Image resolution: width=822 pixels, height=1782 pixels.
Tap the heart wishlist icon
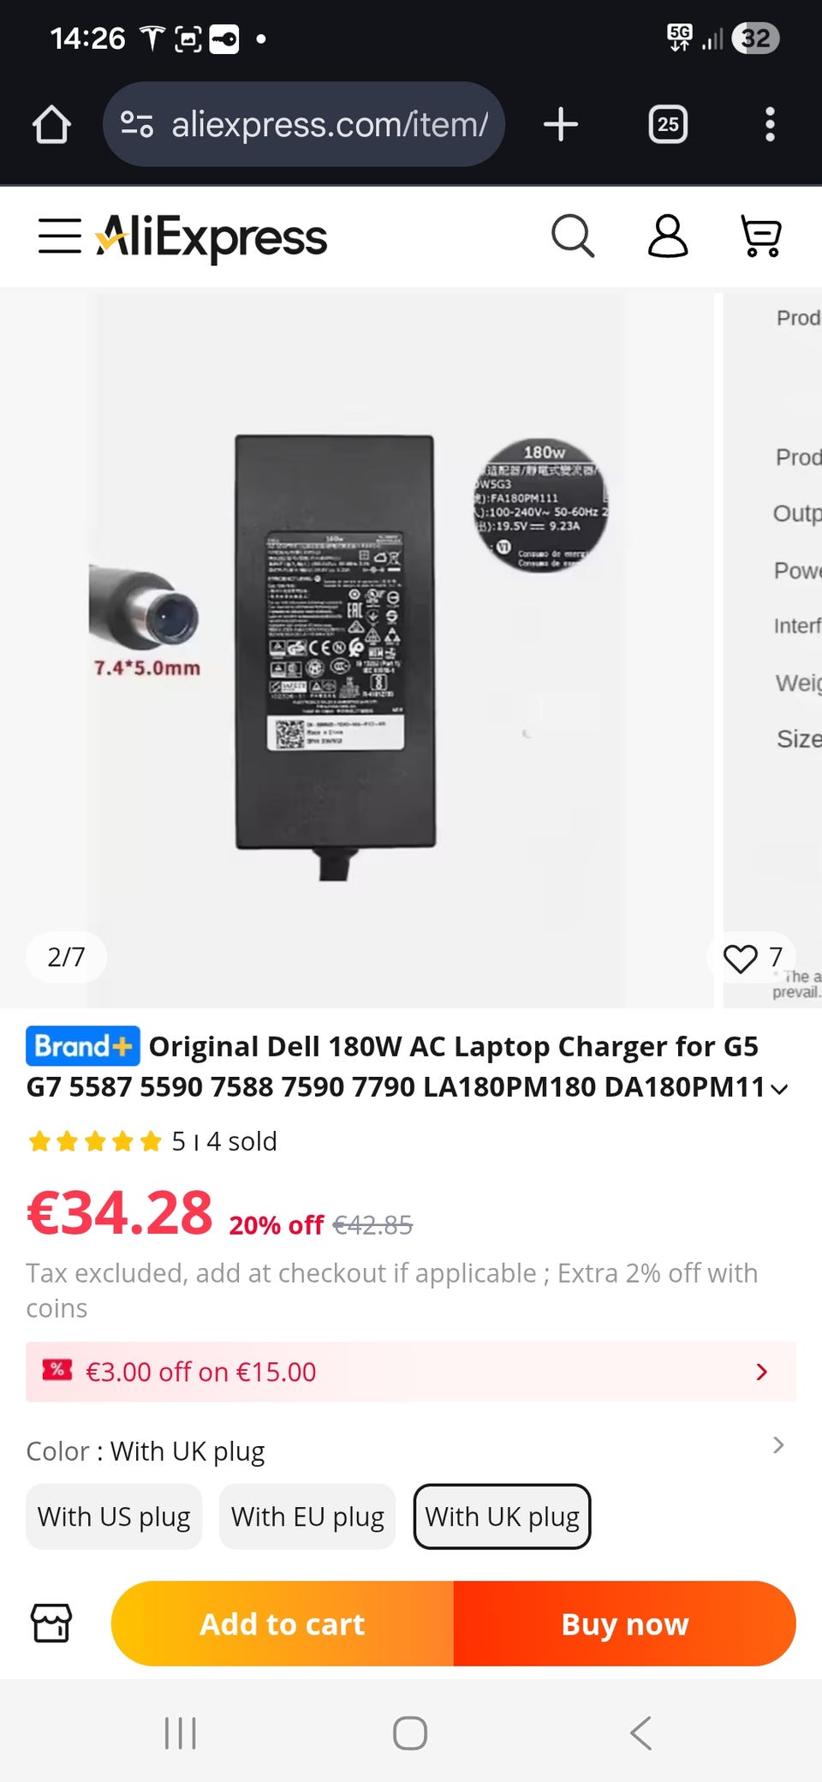point(740,958)
